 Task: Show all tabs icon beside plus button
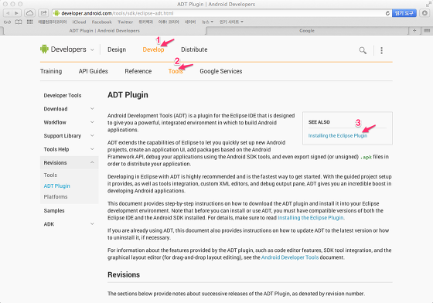coord(426,31)
